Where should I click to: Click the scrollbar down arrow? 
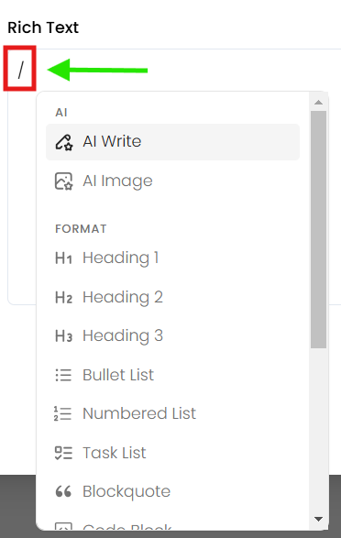318,519
